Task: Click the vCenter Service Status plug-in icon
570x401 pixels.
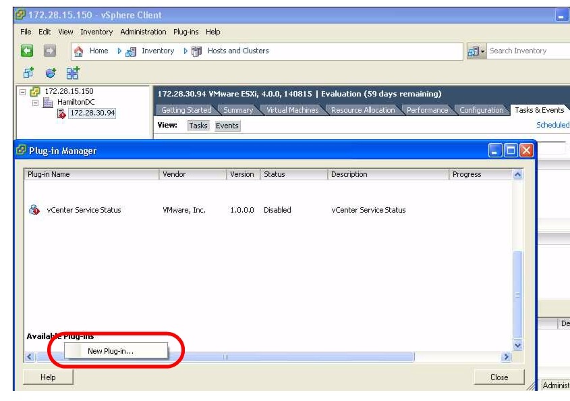Action: [34, 209]
